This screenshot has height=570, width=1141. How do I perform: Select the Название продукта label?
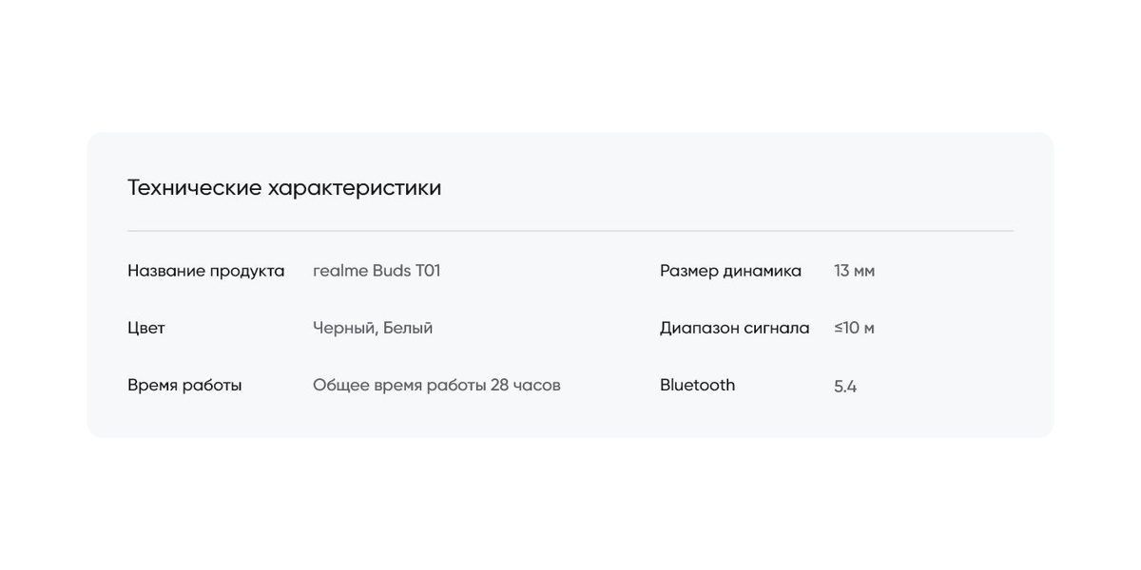205,271
